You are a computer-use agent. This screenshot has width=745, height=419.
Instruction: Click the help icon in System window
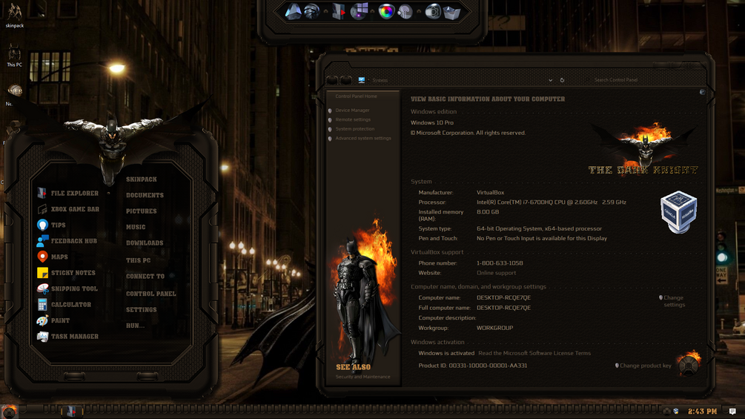coord(702,92)
